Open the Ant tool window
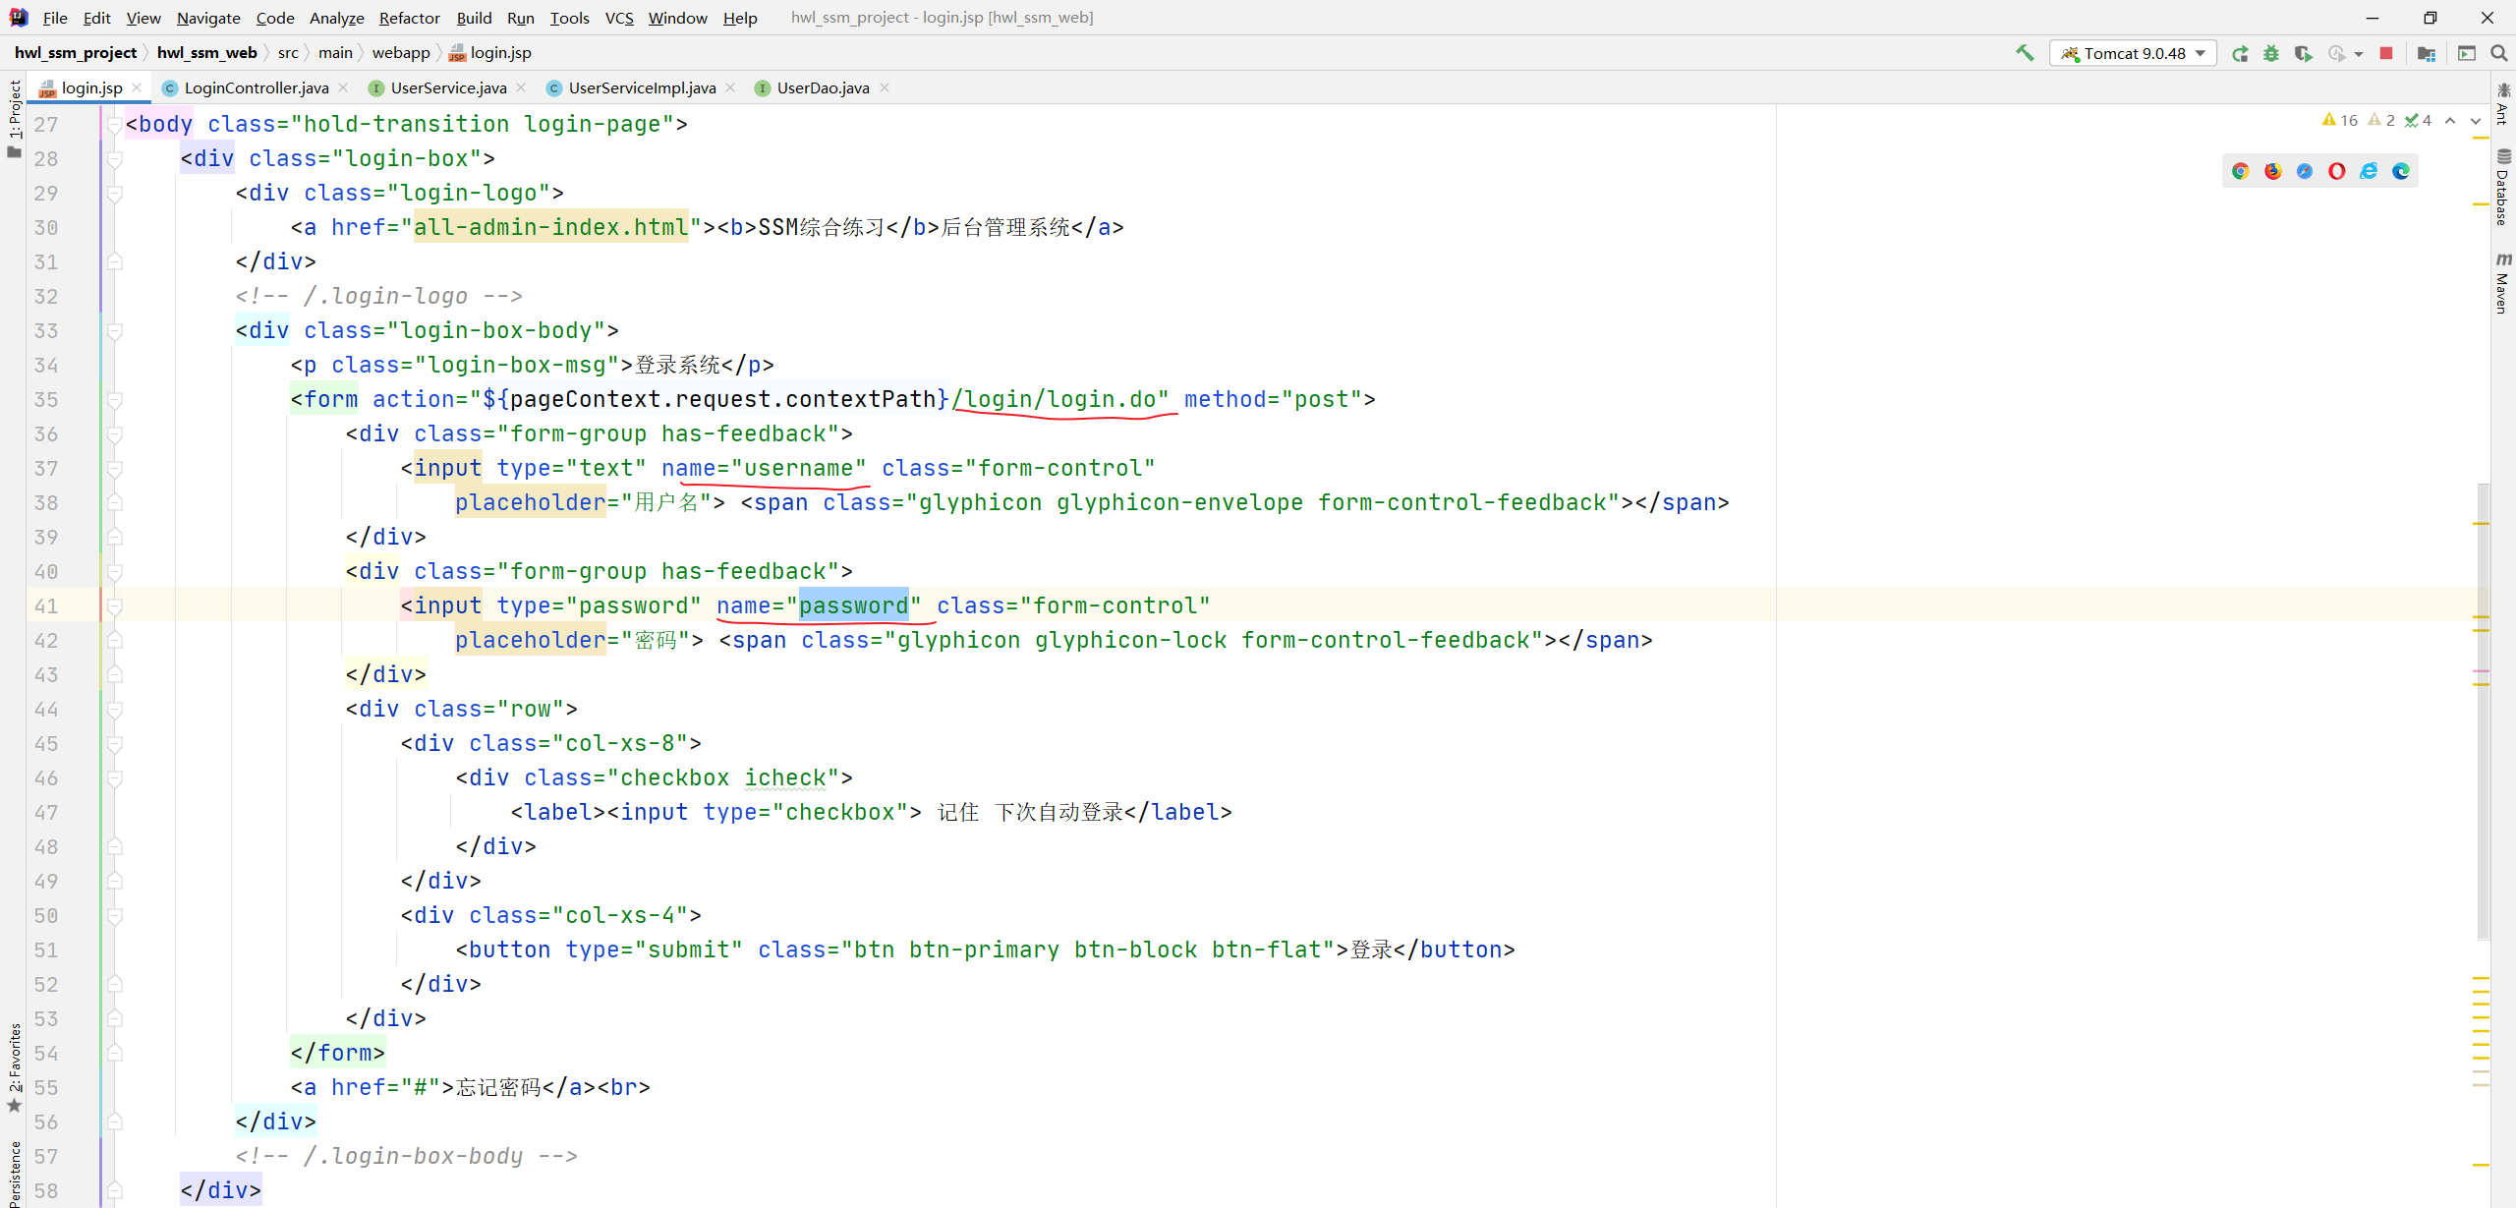The image size is (2516, 1208). point(2503,104)
